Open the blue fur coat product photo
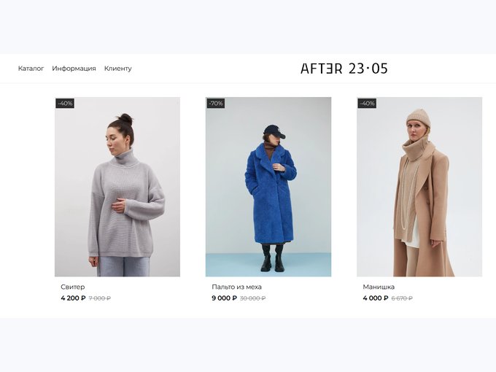This screenshot has width=496, height=372. coord(268,187)
